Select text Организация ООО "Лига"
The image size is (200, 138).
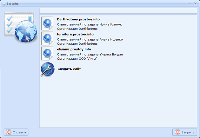pos(77,59)
